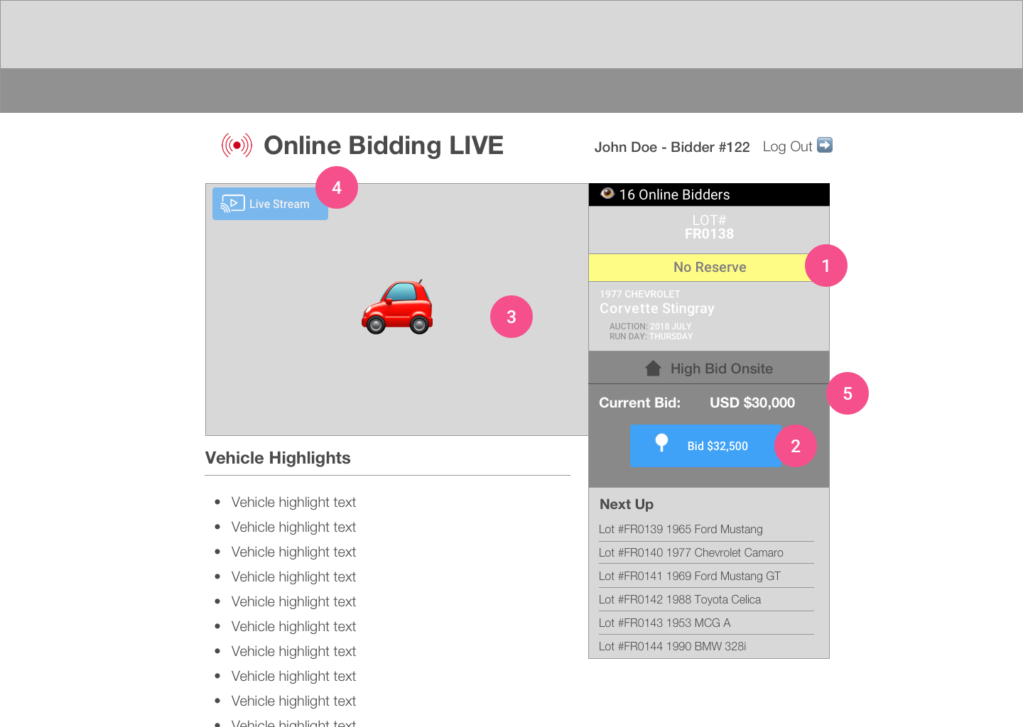Click the Corvette Stingray vehicle name
This screenshot has height=727, width=1023.
(657, 309)
